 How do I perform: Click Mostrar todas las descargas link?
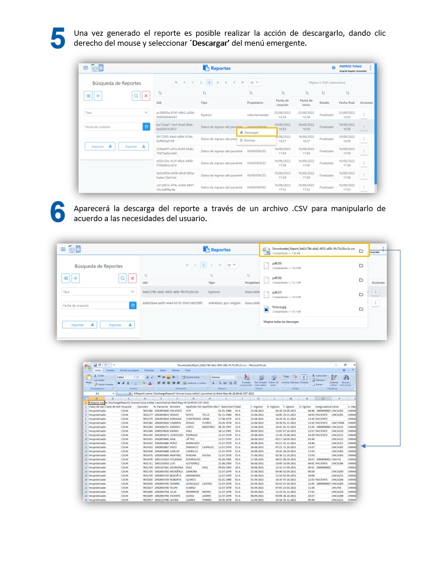click(277, 322)
